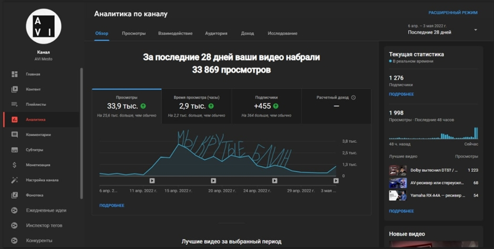This screenshot has width=494, height=249.
Task: Click the clock icon next to Расчетный доход
Action: click(354, 98)
